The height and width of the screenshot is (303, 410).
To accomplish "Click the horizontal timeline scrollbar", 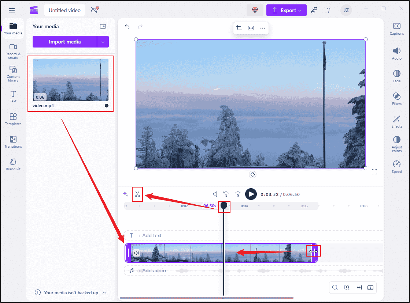I will pyautogui.click(x=207, y=298).
